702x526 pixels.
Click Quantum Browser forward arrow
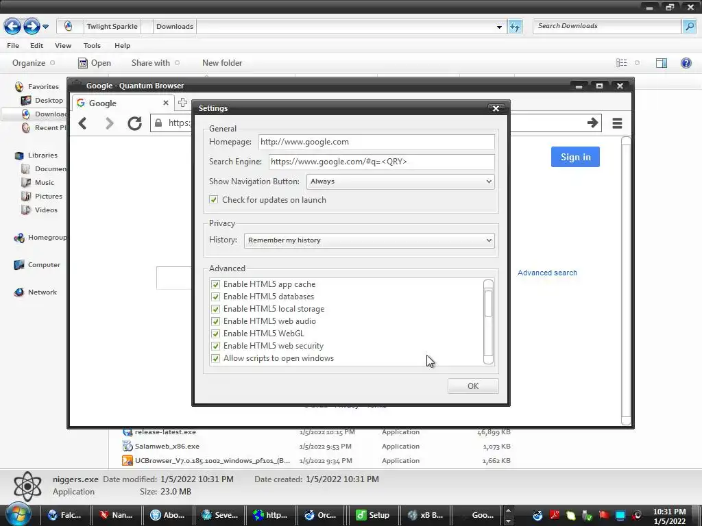pyautogui.click(x=109, y=123)
